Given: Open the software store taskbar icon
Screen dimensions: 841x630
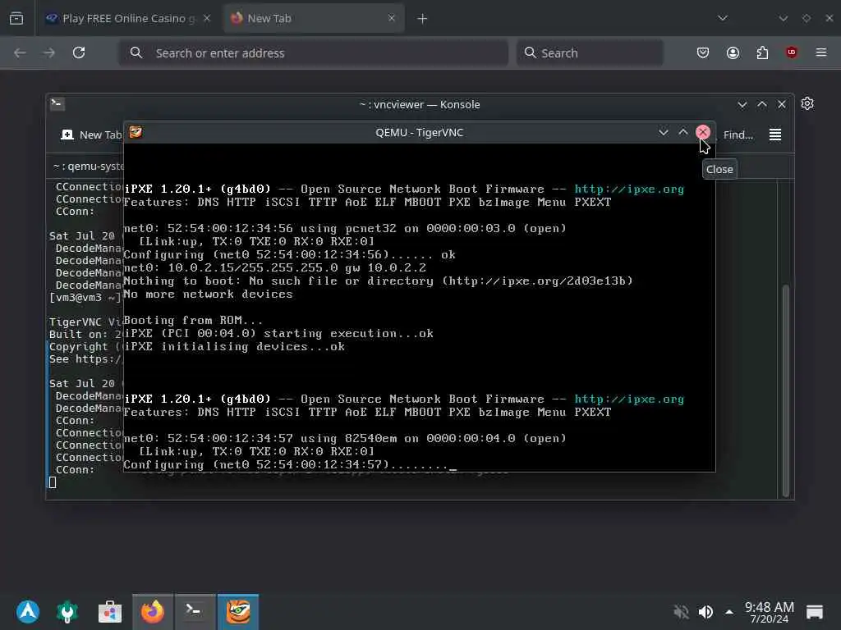Looking at the screenshot, I should (x=110, y=612).
